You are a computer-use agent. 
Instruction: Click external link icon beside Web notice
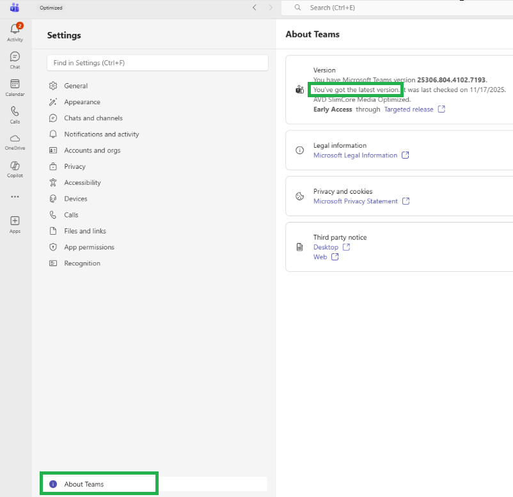335,257
